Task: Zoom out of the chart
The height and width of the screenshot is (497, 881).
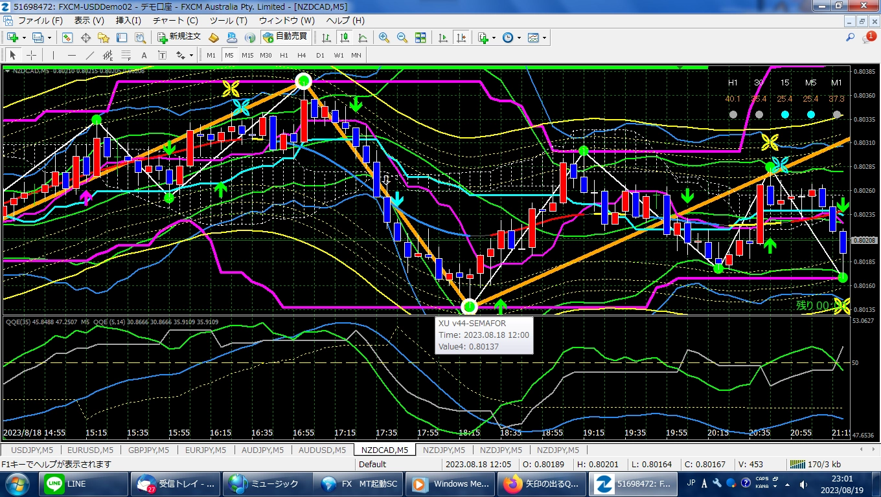Action: click(402, 38)
